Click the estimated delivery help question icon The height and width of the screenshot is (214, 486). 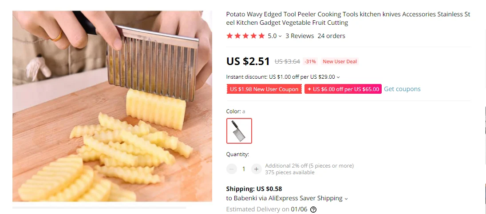tap(313, 210)
